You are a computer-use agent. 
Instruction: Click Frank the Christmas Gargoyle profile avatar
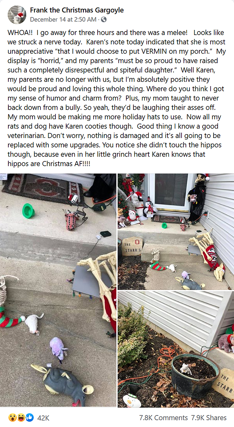[x=17, y=15]
